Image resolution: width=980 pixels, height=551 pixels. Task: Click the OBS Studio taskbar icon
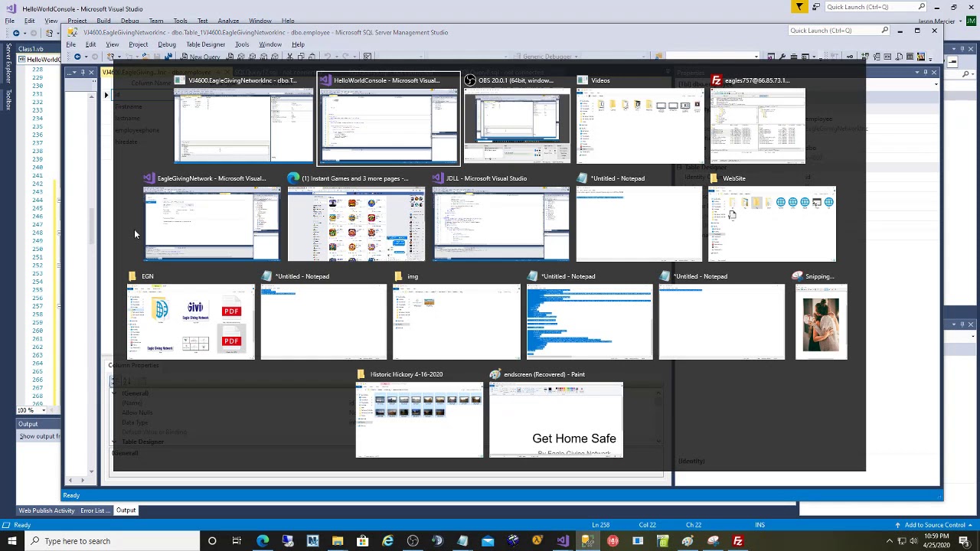click(x=413, y=541)
